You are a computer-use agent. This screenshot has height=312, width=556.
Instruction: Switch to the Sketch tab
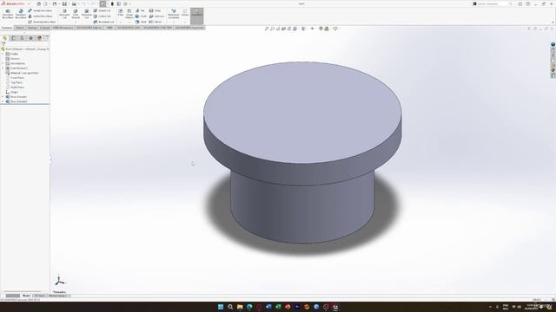point(19,28)
